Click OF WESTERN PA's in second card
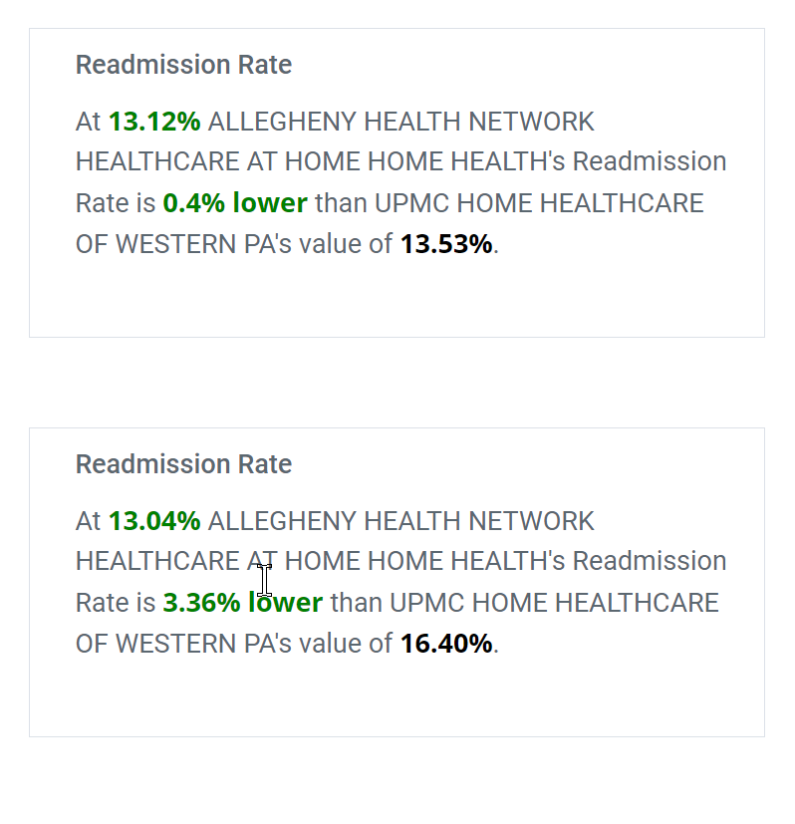The width and height of the screenshot is (795, 824). tap(183, 644)
